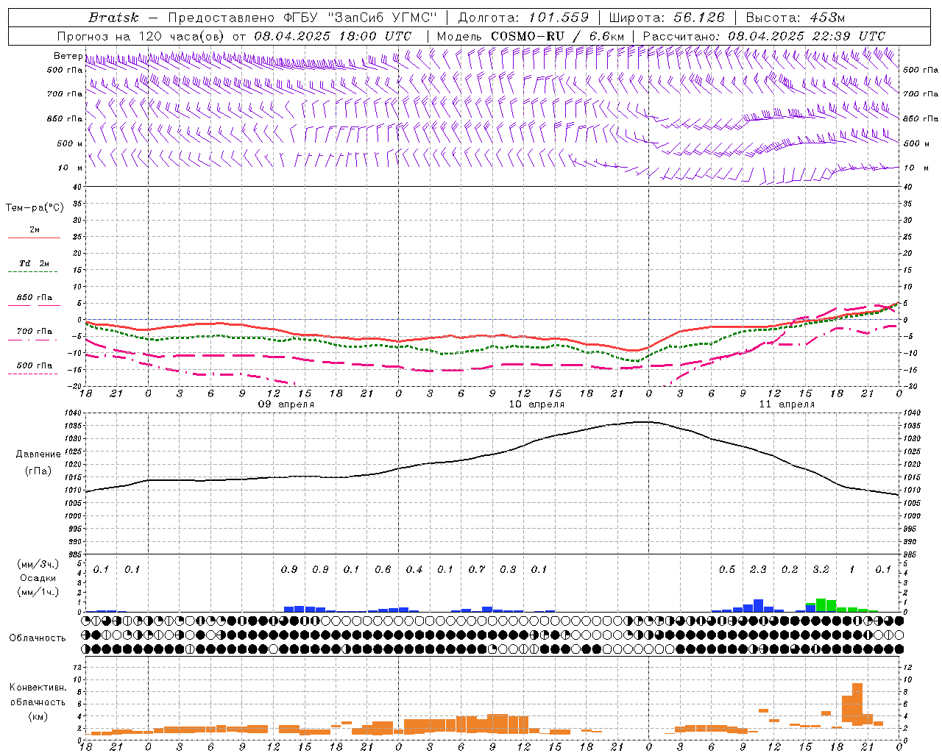Click the '0.5' precipitation amount value

point(727,570)
